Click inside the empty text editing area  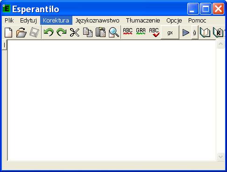click(112, 100)
